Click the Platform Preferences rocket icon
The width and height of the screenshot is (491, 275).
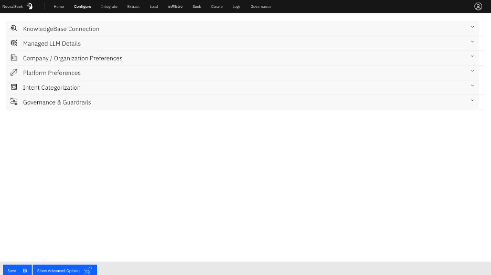coord(14,72)
